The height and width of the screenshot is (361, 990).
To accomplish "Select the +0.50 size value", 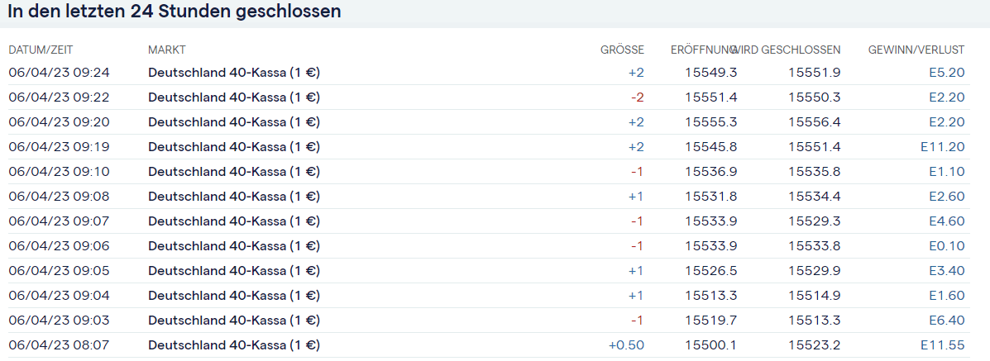I will (626, 345).
